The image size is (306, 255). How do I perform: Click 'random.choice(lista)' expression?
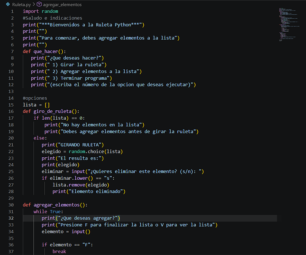click(x=96, y=151)
